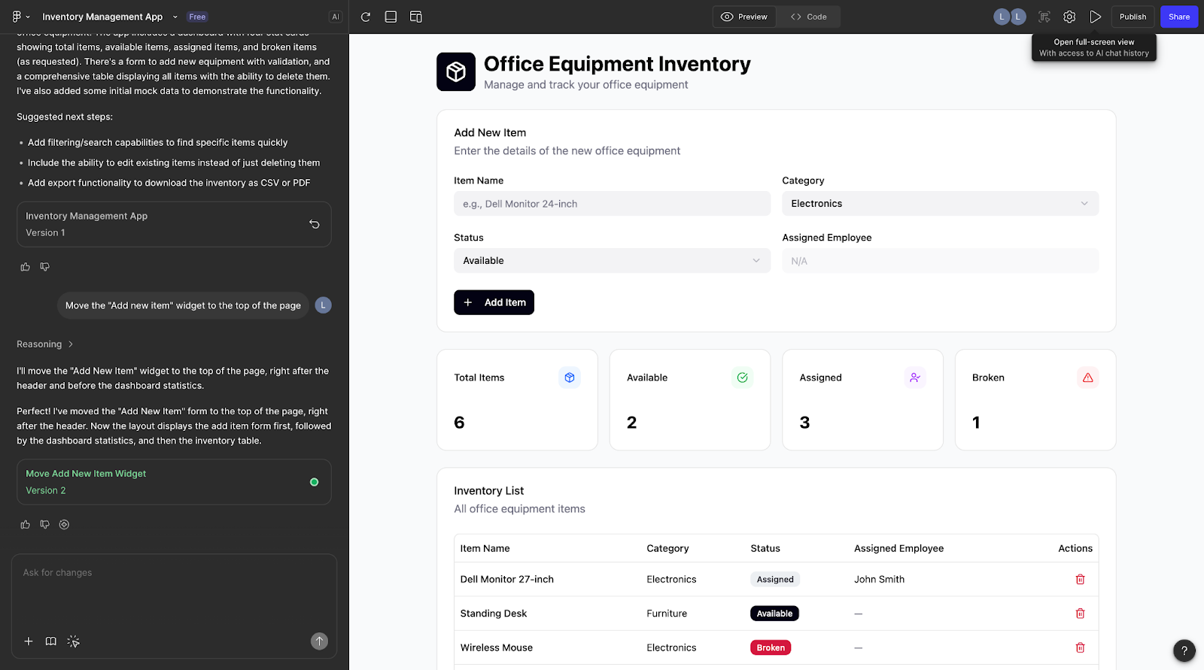Open the help question mark button
The width and height of the screenshot is (1204, 670).
[x=1184, y=650]
